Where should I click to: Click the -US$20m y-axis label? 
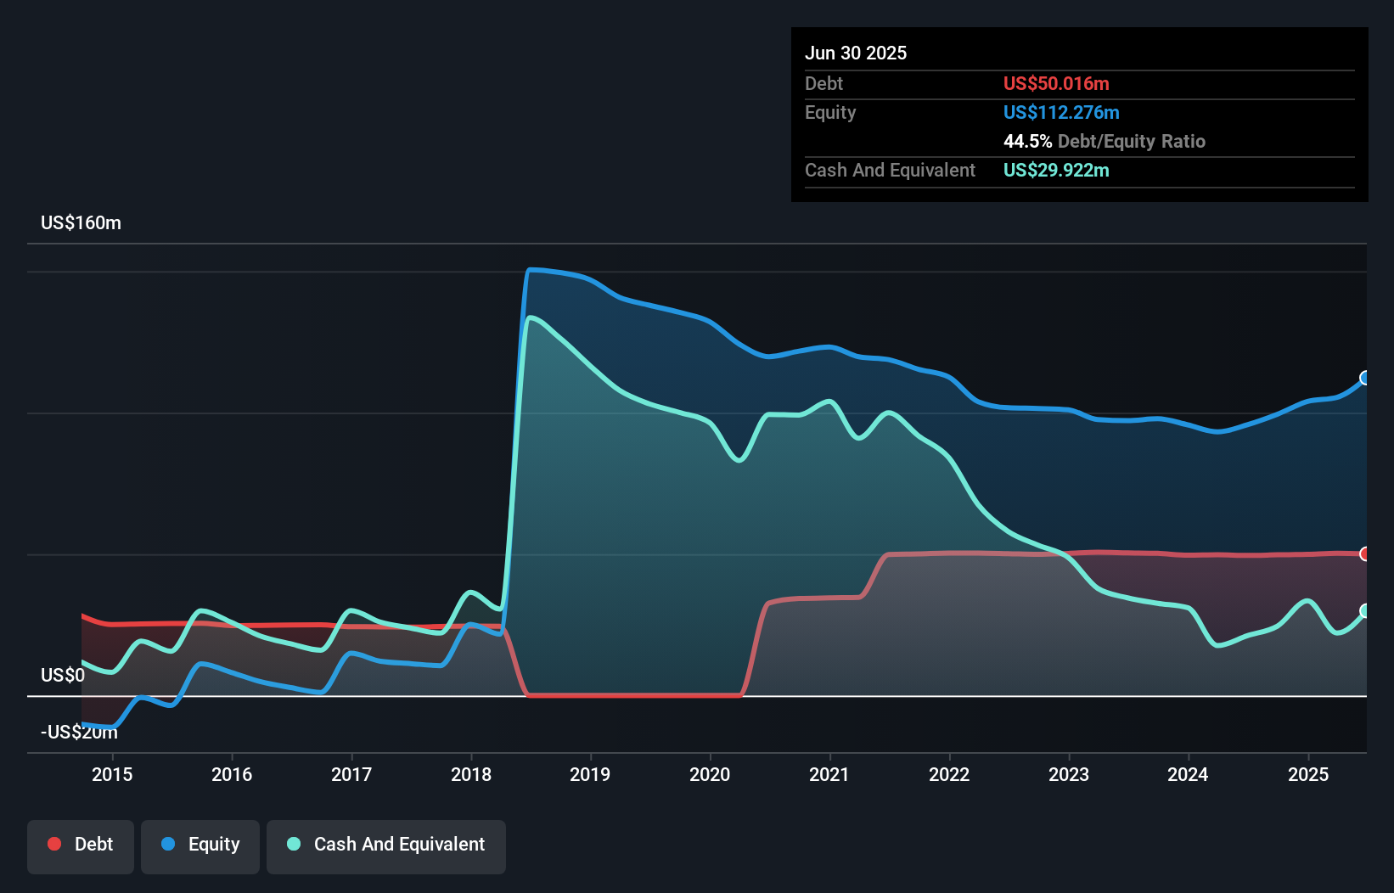coord(79,732)
